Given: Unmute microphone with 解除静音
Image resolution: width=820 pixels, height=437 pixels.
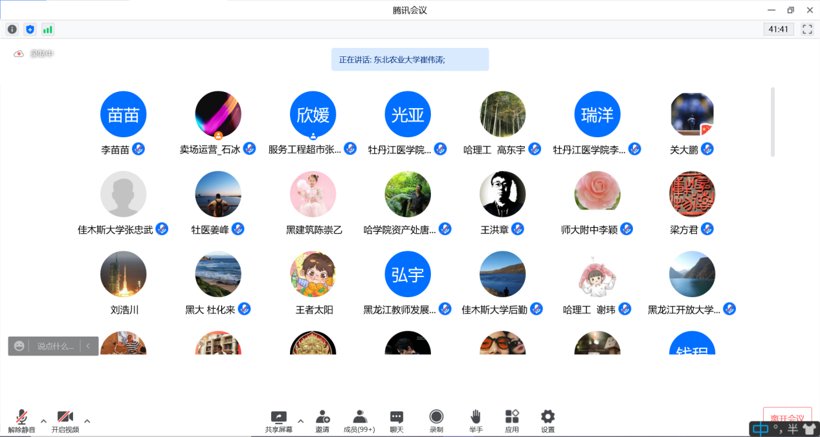Looking at the screenshot, I should click(x=22, y=421).
